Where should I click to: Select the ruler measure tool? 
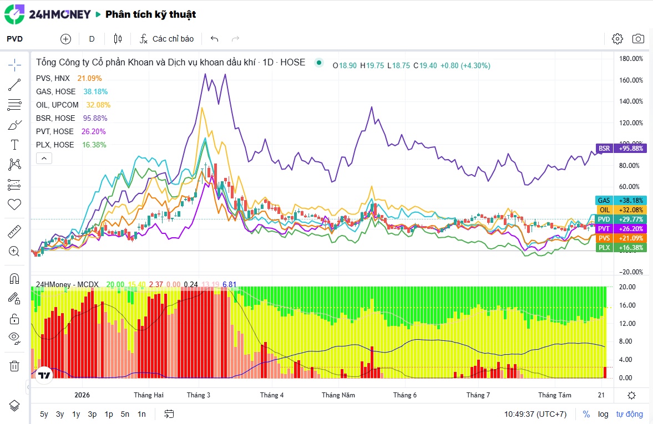(14, 232)
